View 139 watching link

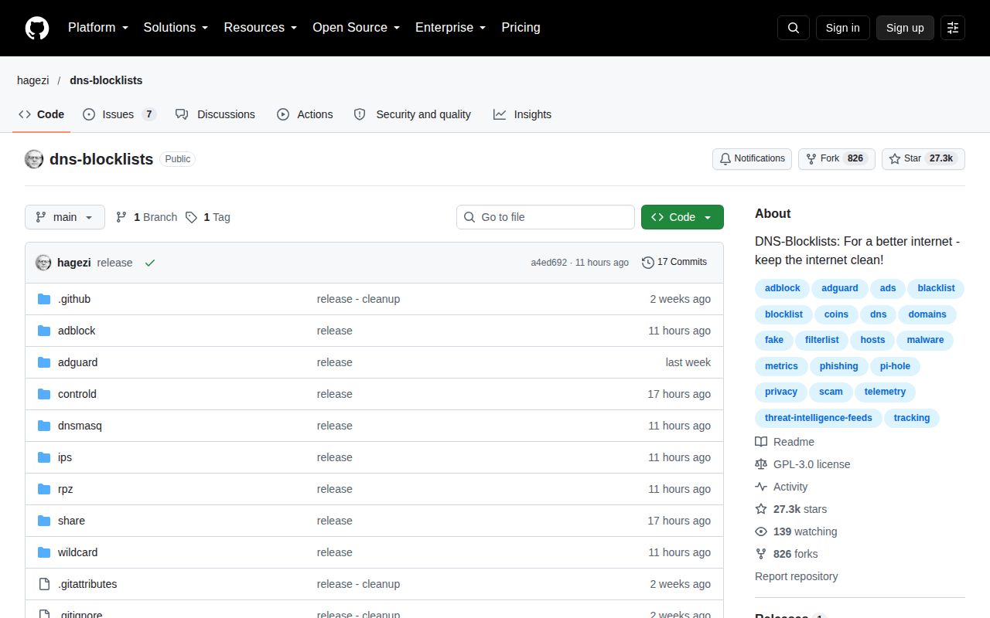pyautogui.click(x=796, y=531)
